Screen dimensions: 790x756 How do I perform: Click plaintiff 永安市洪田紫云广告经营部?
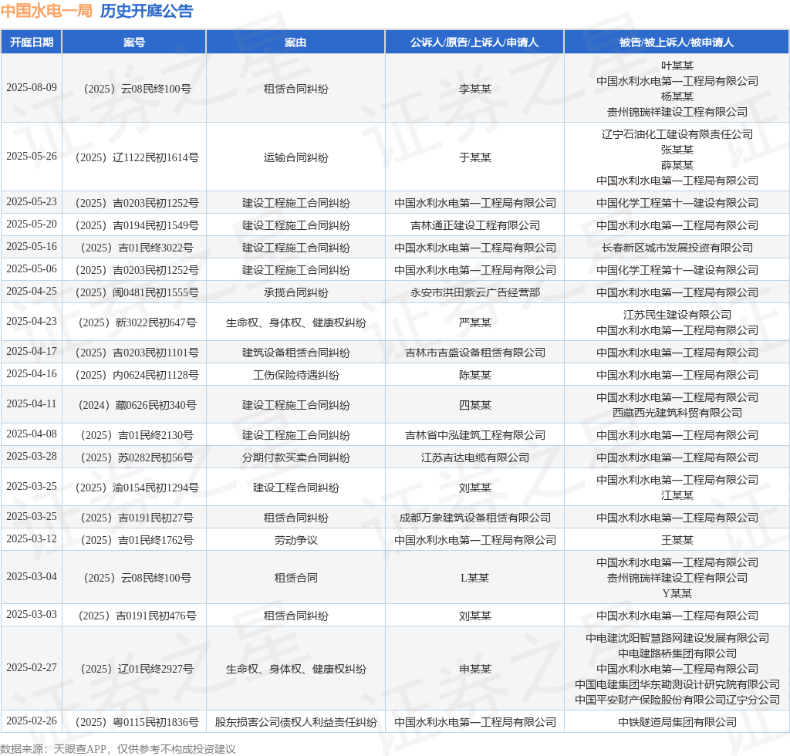point(474,292)
